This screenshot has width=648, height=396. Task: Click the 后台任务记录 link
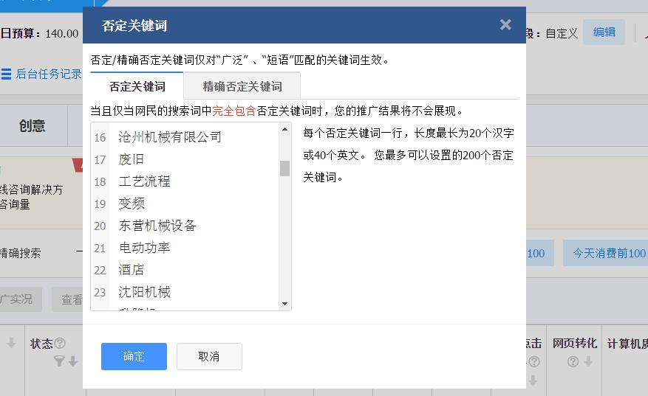pos(49,74)
